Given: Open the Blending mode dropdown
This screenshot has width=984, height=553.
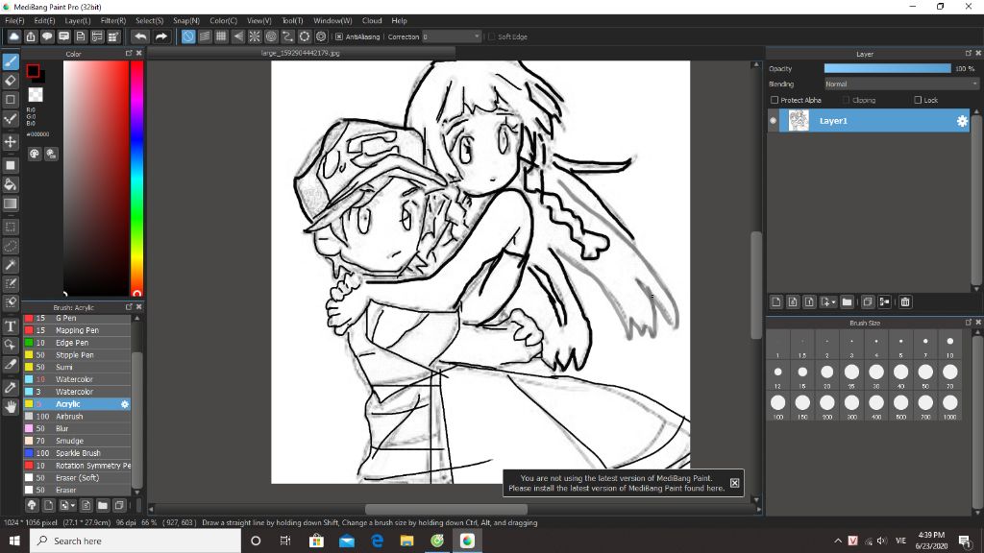Looking at the screenshot, I should (901, 84).
